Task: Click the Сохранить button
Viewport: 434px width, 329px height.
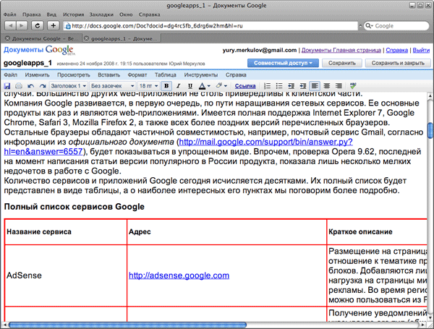Action: point(342,63)
